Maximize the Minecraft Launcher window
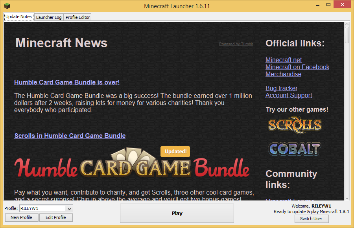Viewport: 354px width, 228px height. [x=328, y=4]
